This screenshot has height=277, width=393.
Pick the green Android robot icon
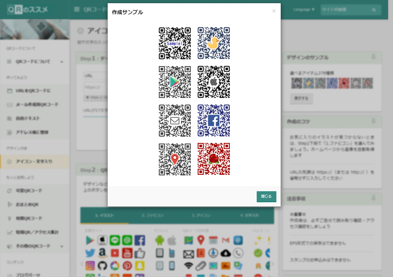click(x=159, y=240)
